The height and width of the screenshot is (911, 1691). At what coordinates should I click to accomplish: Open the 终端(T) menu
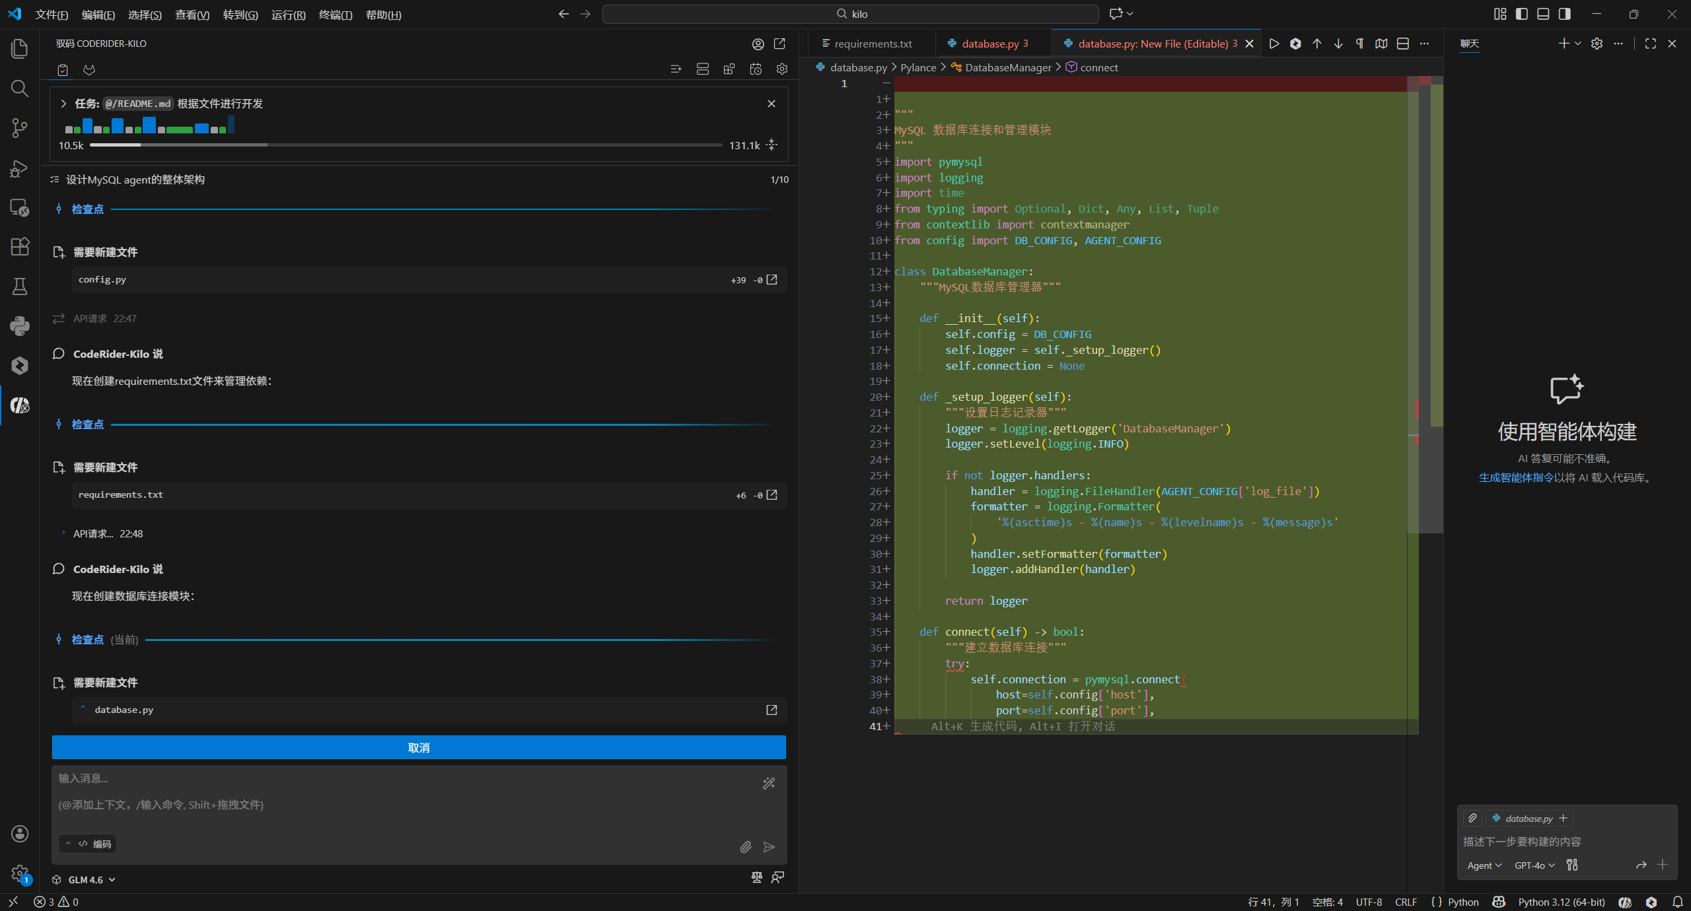336,15
